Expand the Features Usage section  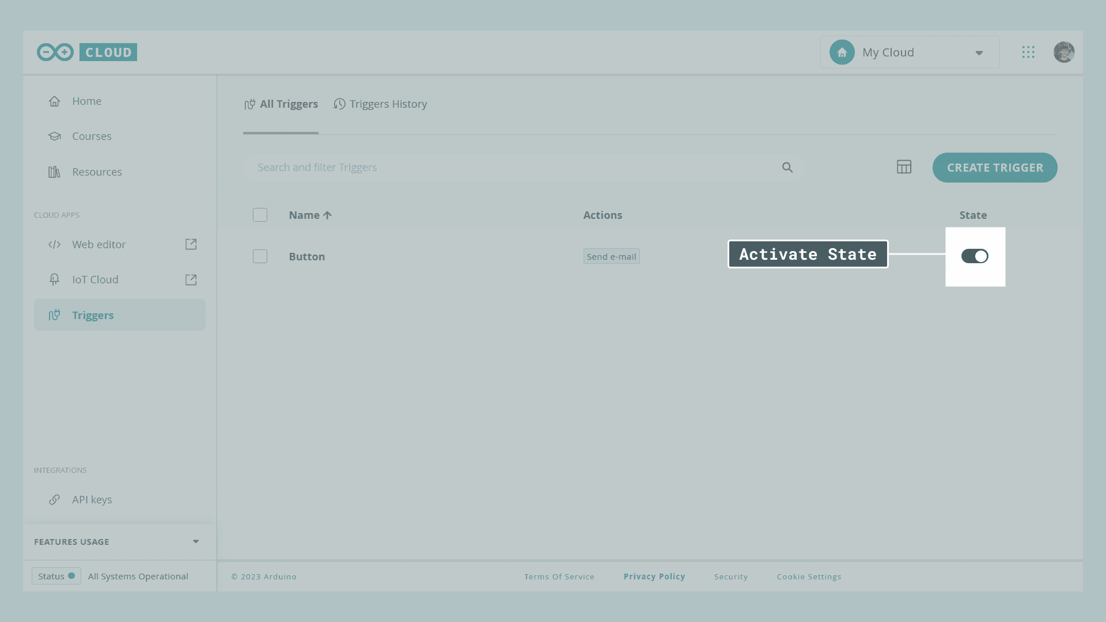[196, 542]
